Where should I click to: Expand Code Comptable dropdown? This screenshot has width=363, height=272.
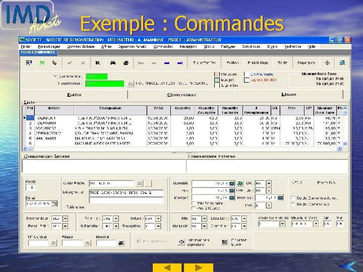[282, 224]
